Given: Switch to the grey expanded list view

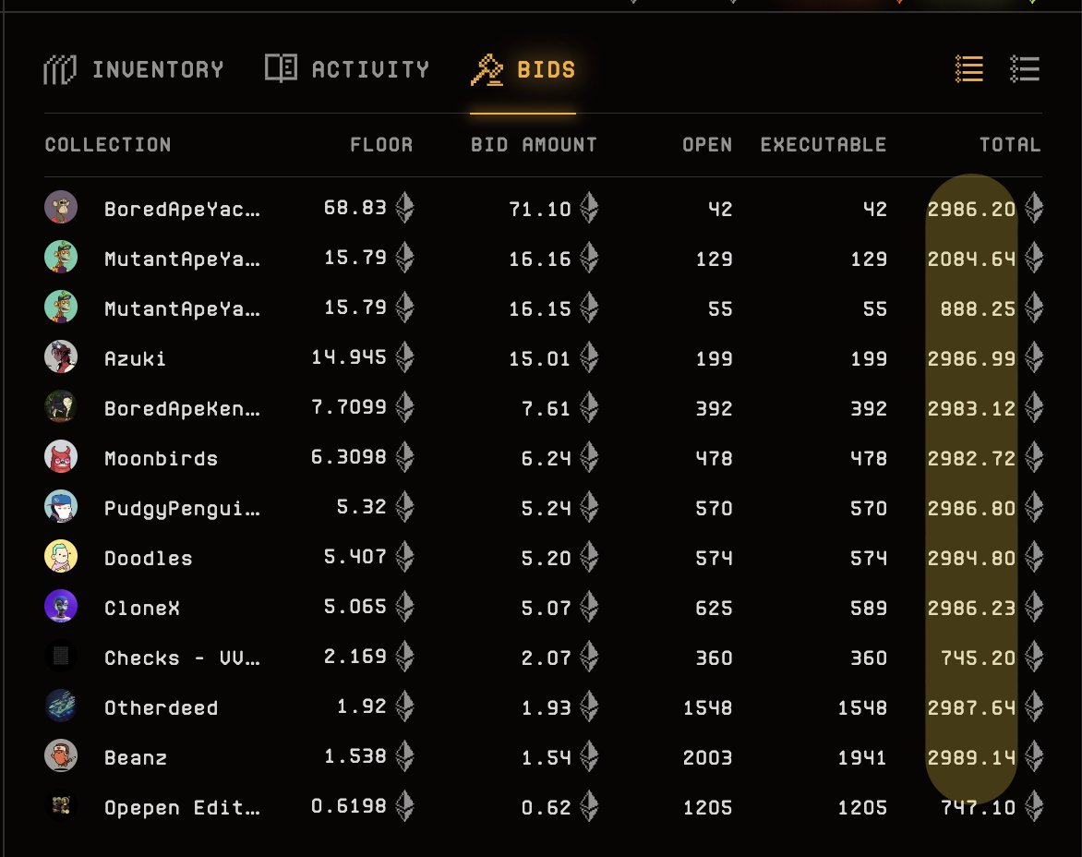Looking at the screenshot, I should point(1025,69).
